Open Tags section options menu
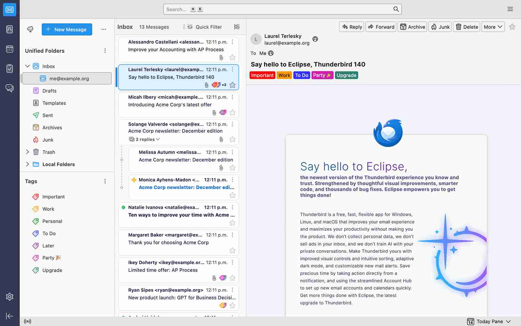The height and width of the screenshot is (326, 521). pos(105,181)
